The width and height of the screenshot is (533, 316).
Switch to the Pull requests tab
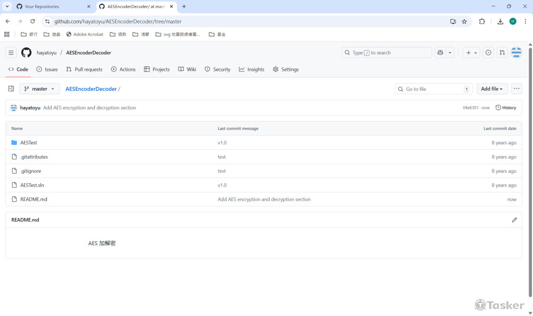(84, 69)
